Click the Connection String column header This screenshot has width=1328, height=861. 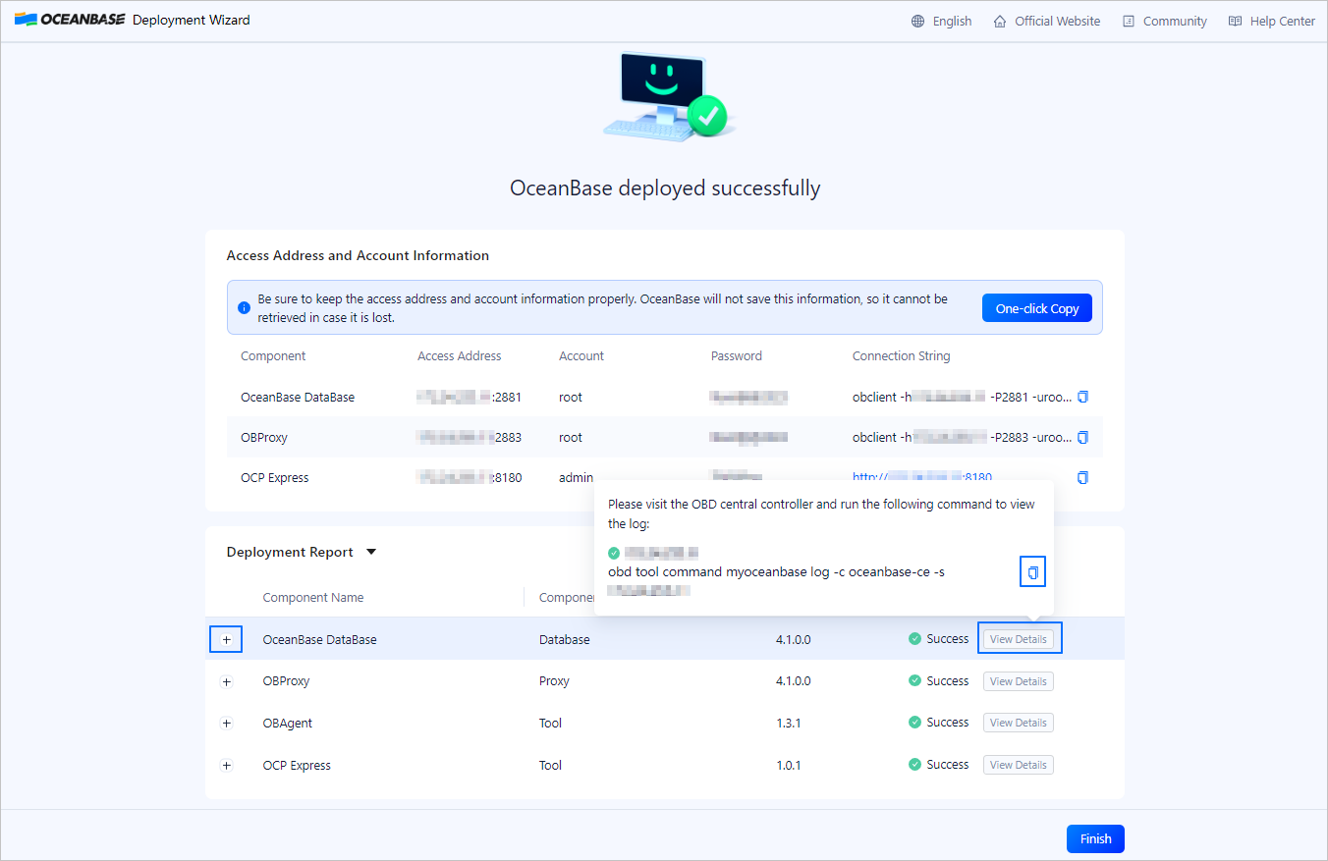tap(901, 356)
